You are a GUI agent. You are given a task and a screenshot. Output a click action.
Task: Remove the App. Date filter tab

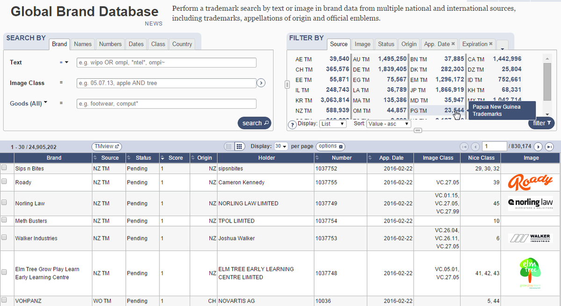point(453,44)
